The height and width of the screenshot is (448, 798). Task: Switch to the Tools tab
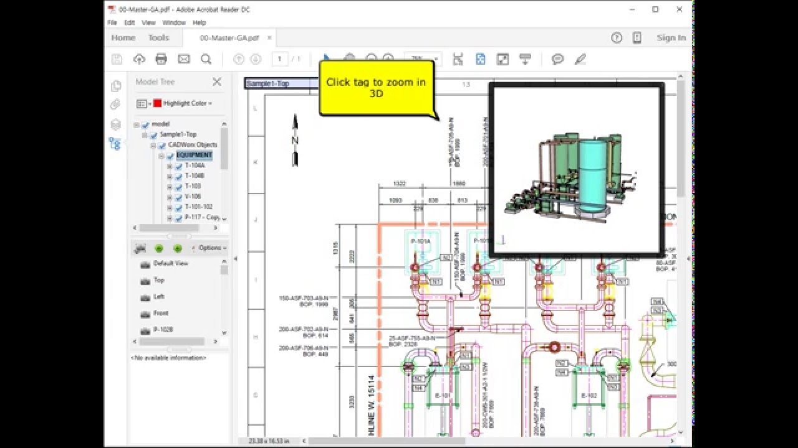click(158, 37)
